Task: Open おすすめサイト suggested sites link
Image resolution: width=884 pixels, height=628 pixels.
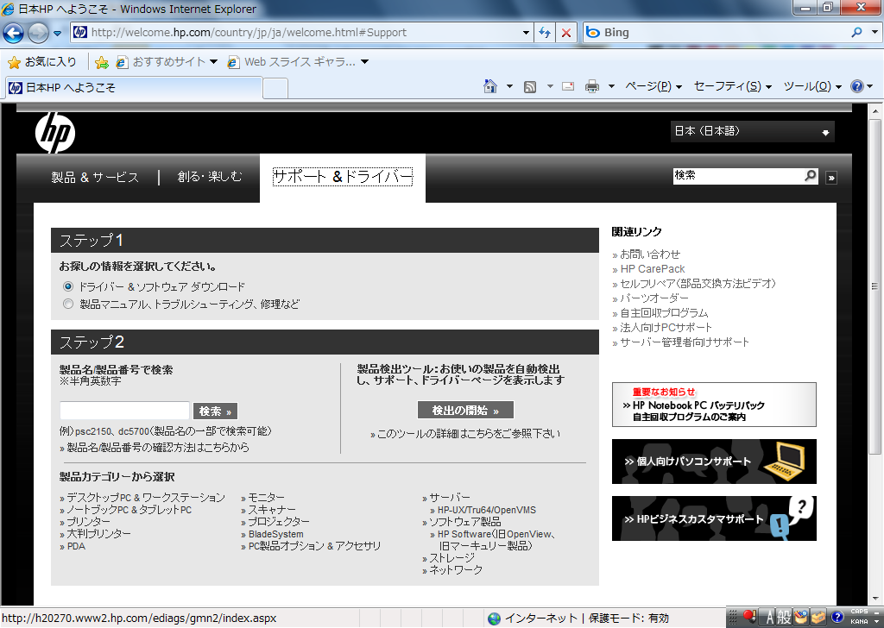Action: pyautogui.click(x=167, y=62)
